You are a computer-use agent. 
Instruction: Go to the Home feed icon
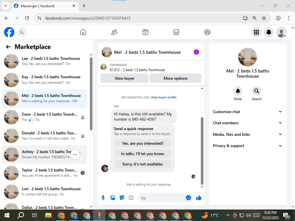click(83, 32)
